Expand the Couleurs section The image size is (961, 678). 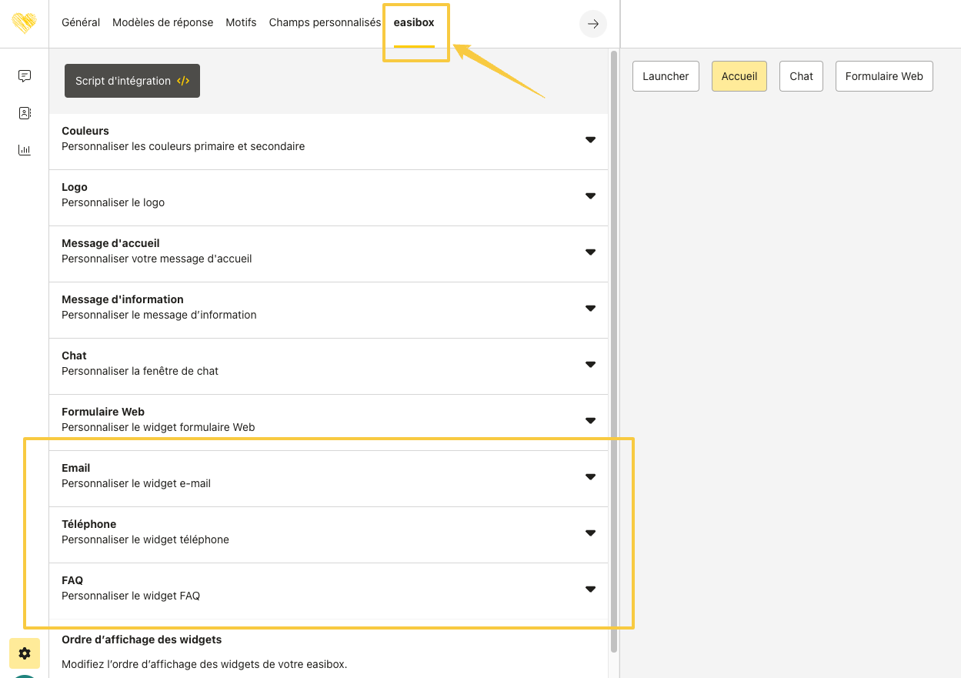tap(590, 139)
